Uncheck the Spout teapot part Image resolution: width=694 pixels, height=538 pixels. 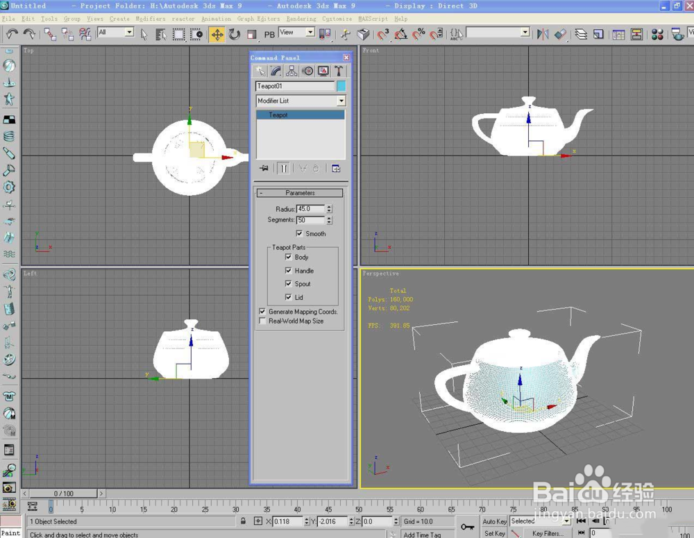point(288,283)
